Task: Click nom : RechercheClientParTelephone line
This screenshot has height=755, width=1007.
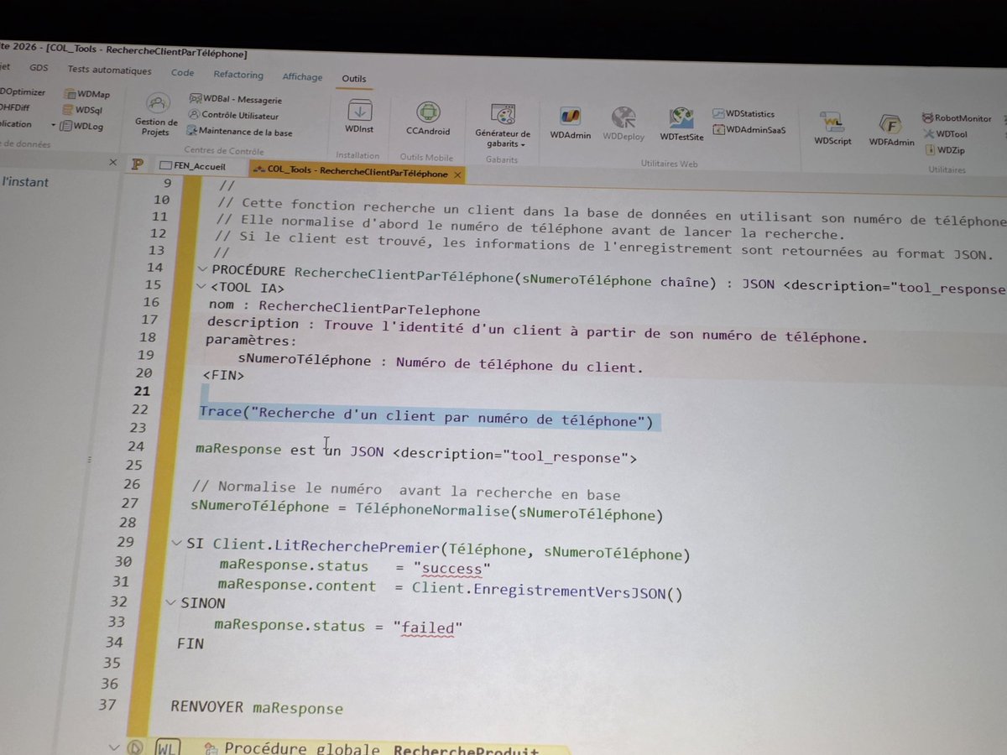Action: 344,310
